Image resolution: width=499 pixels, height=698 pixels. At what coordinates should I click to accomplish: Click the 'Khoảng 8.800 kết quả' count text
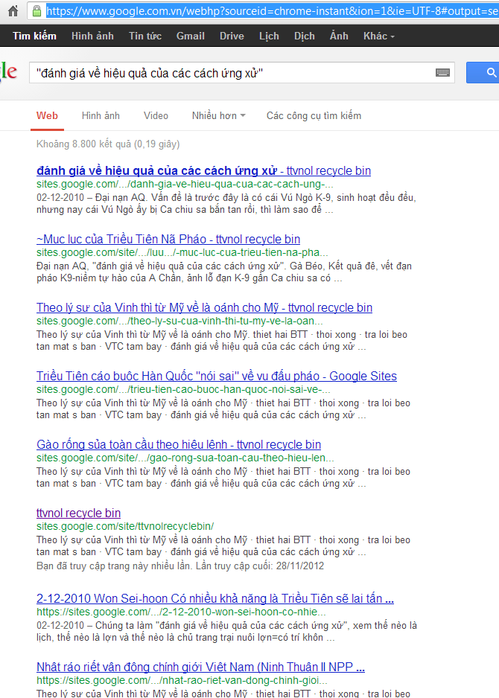pyautogui.click(x=108, y=144)
